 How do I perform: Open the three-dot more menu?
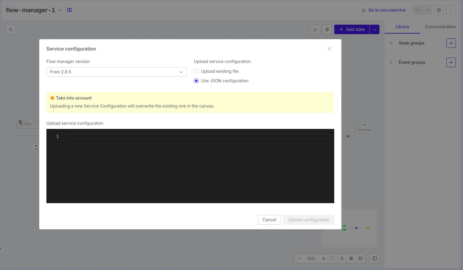pos(451,10)
